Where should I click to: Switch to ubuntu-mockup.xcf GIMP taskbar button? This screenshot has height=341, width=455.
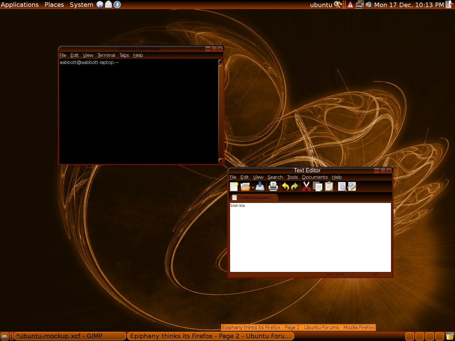(x=70, y=336)
